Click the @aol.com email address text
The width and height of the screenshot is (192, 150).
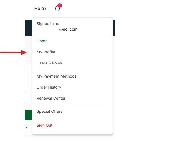point(68,29)
